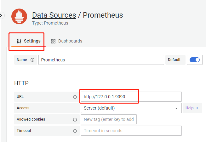
Task: Click the Access dropdown chevron arrow
Action: pyautogui.click(x=176, y=108)
